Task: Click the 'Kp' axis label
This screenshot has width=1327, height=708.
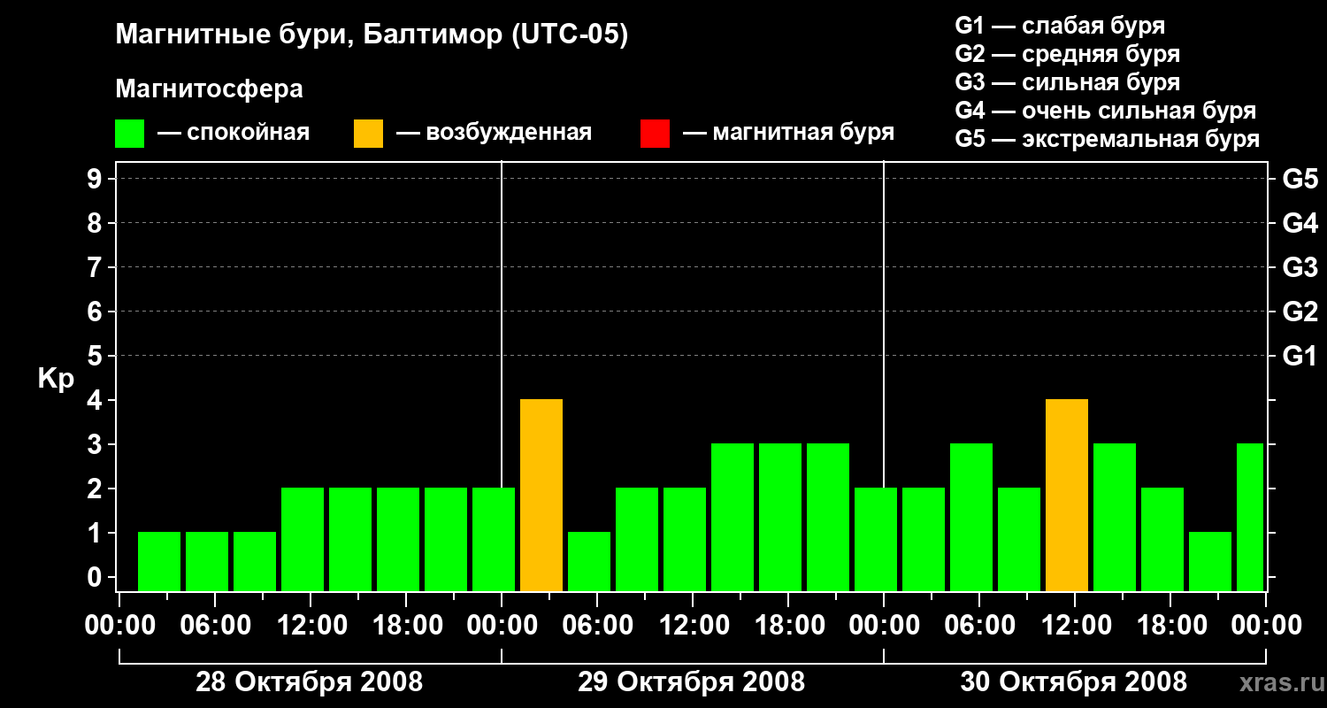Action: (56, 380)
